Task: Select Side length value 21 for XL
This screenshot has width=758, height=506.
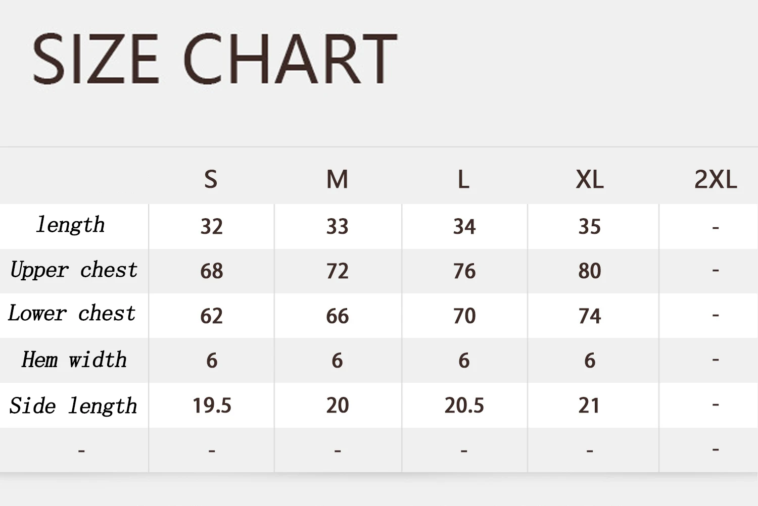Action: tap(589, 406)
